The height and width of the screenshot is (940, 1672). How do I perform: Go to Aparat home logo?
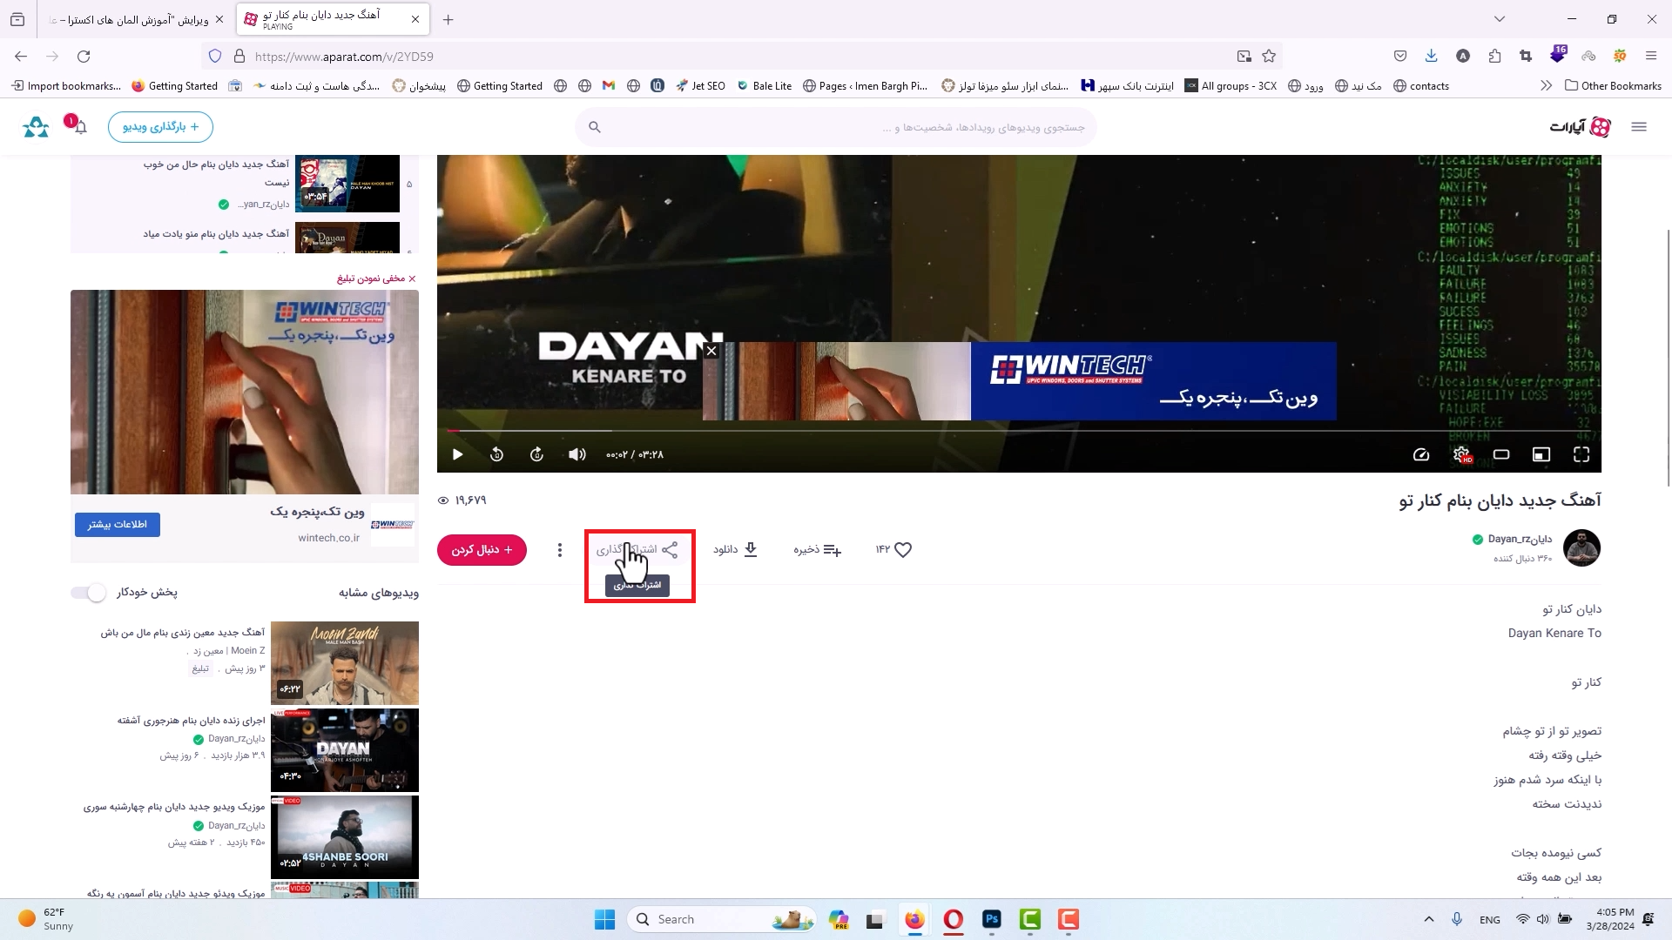click(1580, 127)
